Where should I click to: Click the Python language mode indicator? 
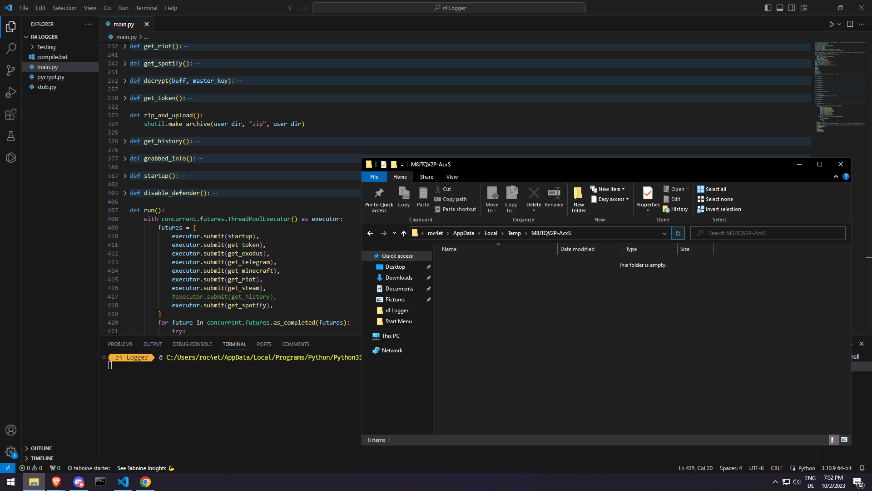coord(806,468)
